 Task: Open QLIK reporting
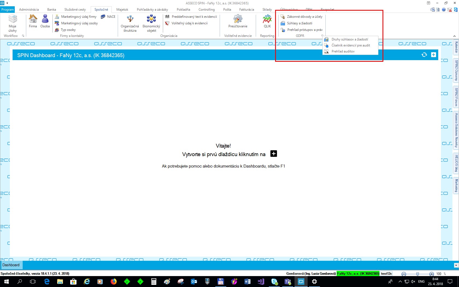tap(267, 21)
